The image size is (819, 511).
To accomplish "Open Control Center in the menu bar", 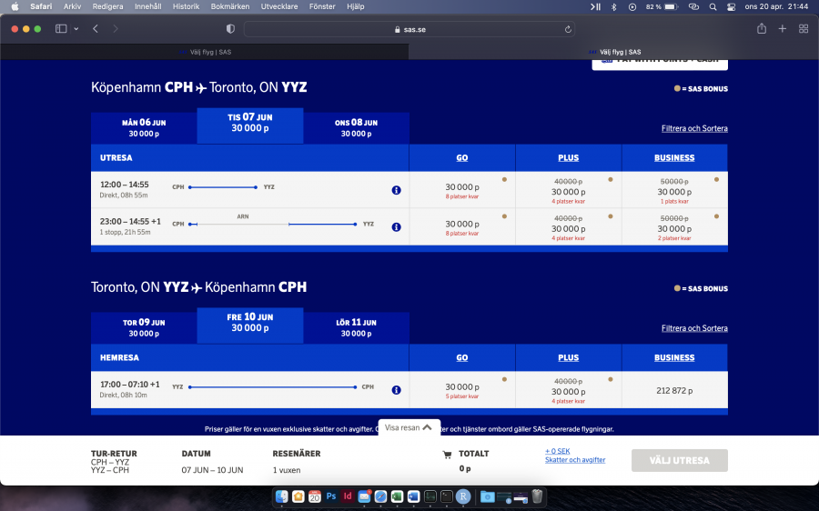I will 732,6.
